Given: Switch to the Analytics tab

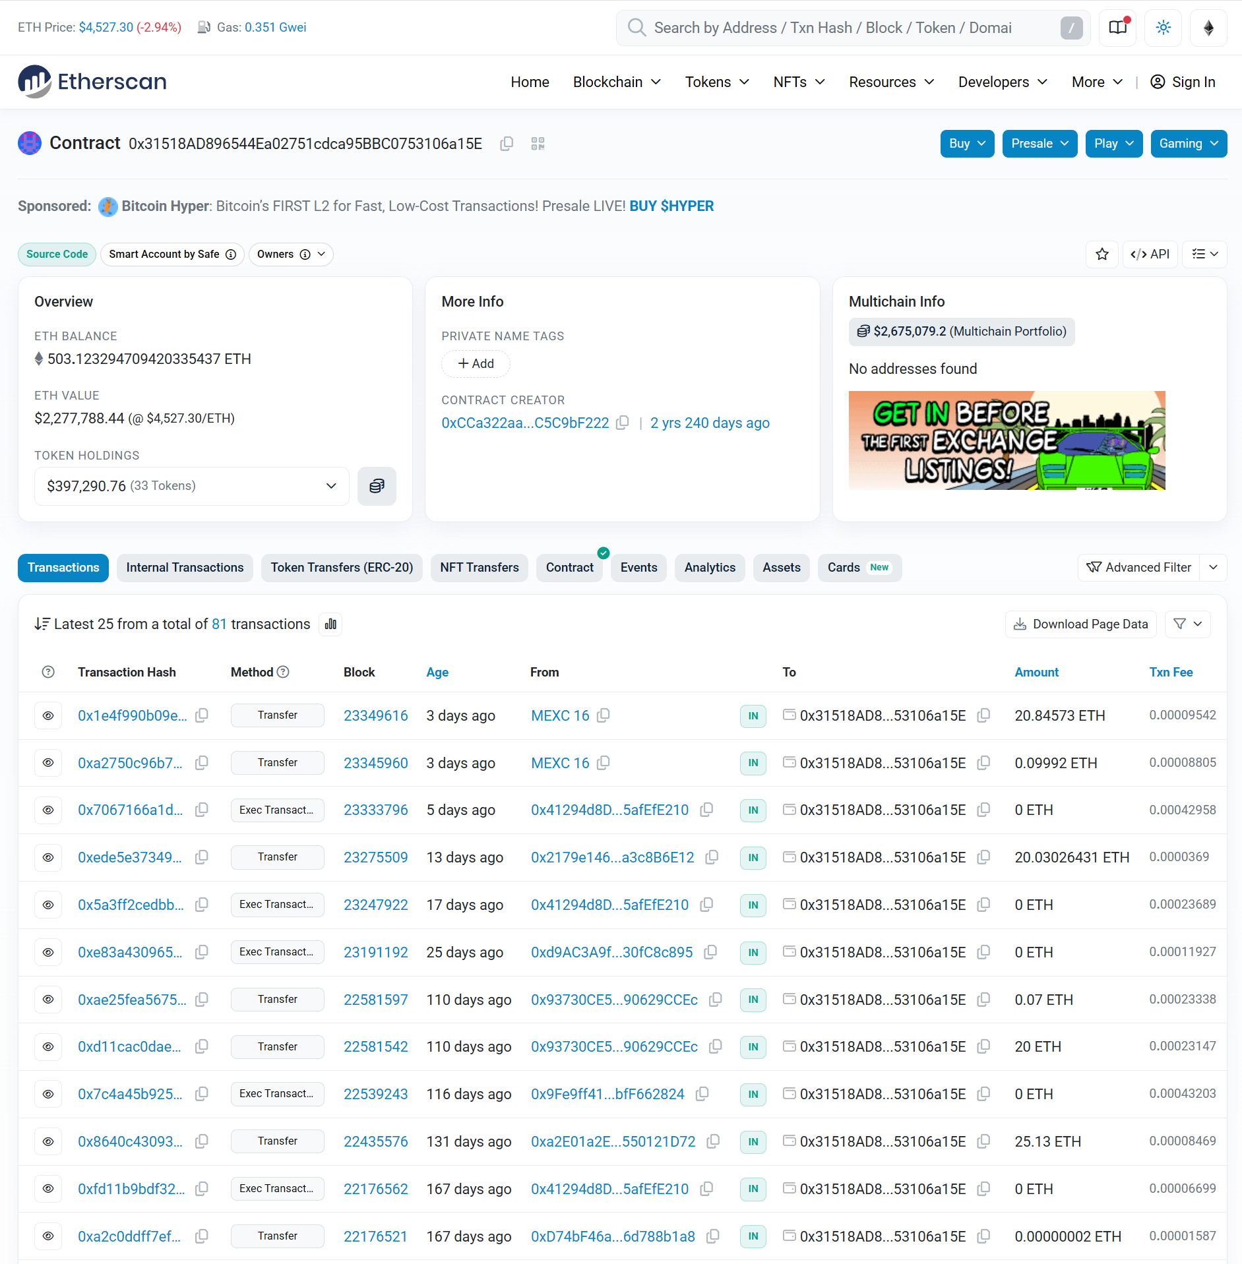Looking at the screenshot, I should pyautogui.click(x=710, y=568).
